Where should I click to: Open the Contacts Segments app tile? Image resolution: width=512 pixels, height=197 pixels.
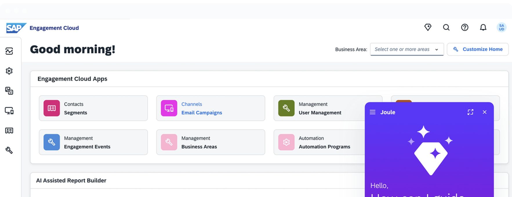point(93,108)
